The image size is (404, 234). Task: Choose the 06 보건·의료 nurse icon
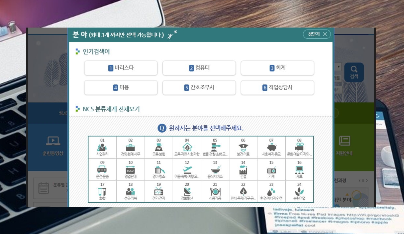pyautogui.click(x=243, y=147)
